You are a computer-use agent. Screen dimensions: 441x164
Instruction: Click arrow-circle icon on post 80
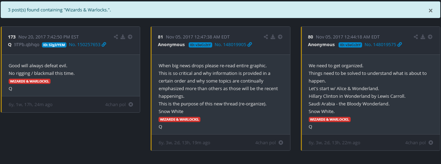[x=430, y=37]
